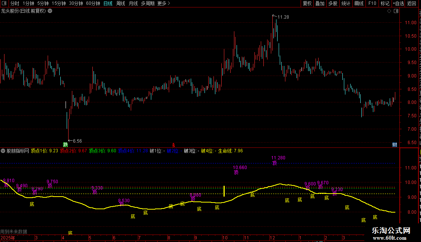Select the 60分钟 period tab
The image size is (421, 242).
pyautogui.click(x=93, y=3)
